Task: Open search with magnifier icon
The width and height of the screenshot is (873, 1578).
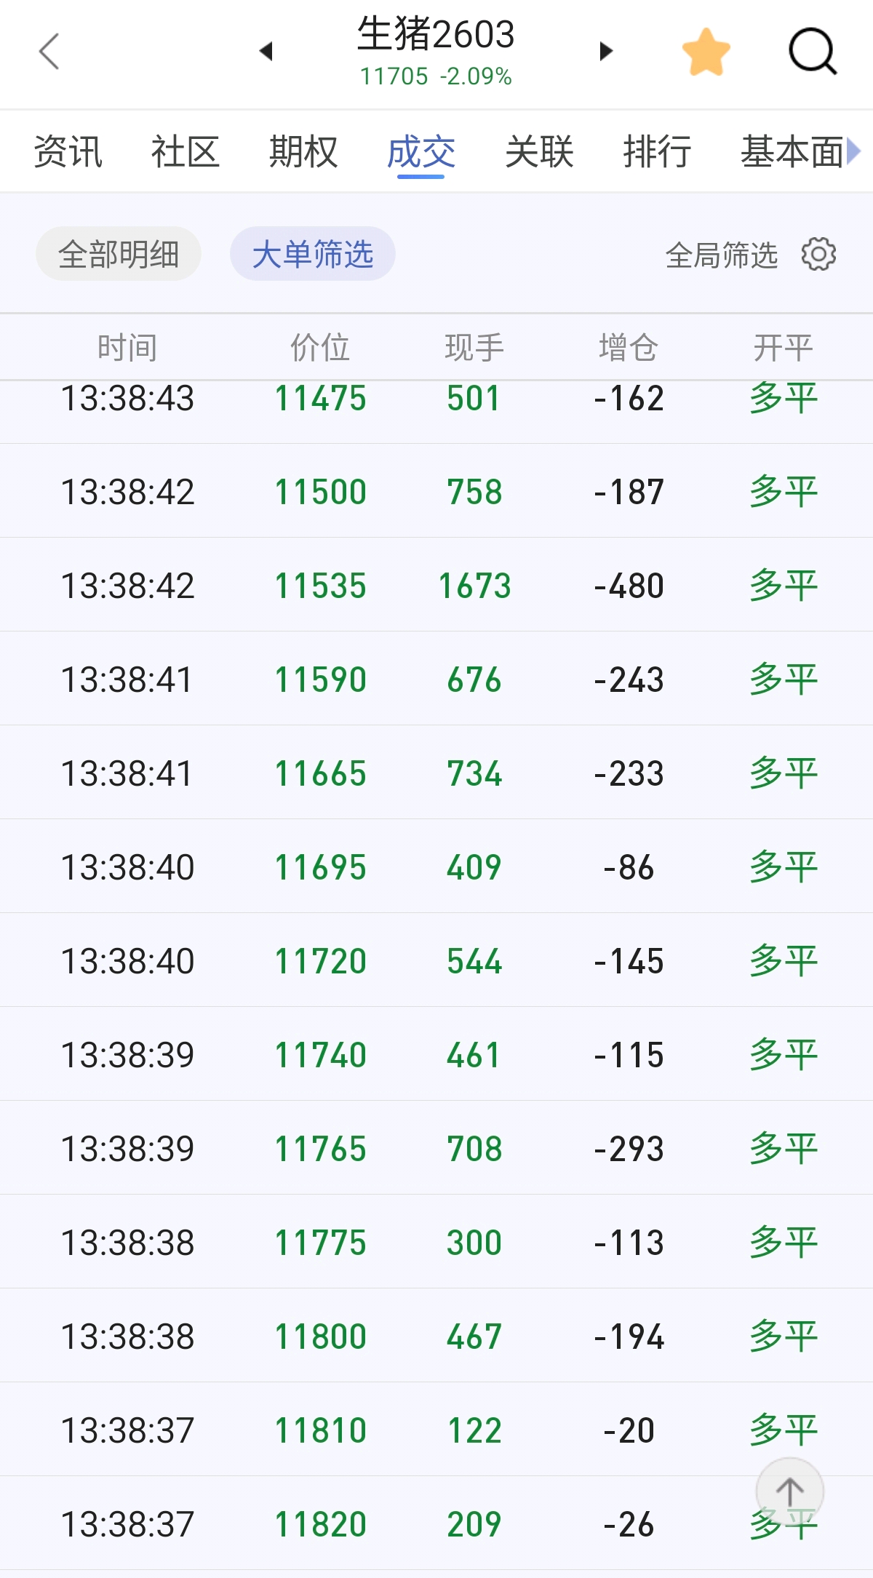Action: pyautogui.click(x=813, y=52)
